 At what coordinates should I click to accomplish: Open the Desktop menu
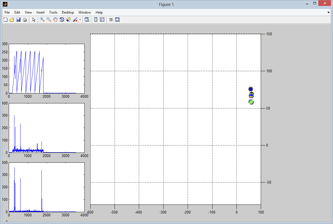(68, 12)
